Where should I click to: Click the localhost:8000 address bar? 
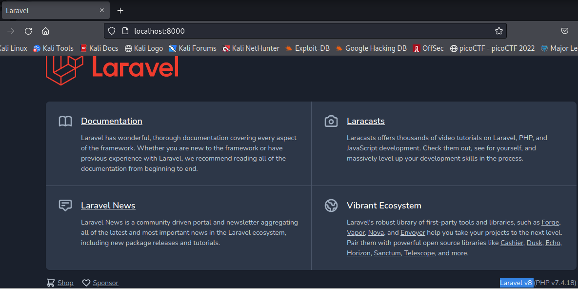pyautogui.click(x=305, y=31)
